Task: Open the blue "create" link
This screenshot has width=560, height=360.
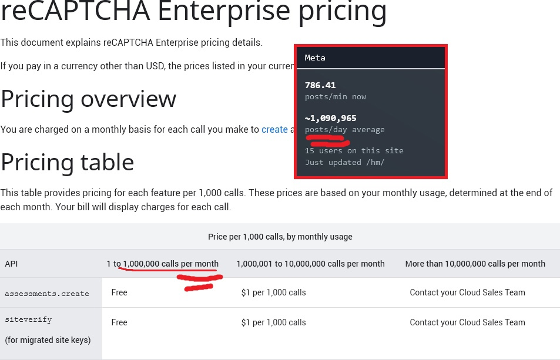Action: pyautogui.click(x=274, y=130)
